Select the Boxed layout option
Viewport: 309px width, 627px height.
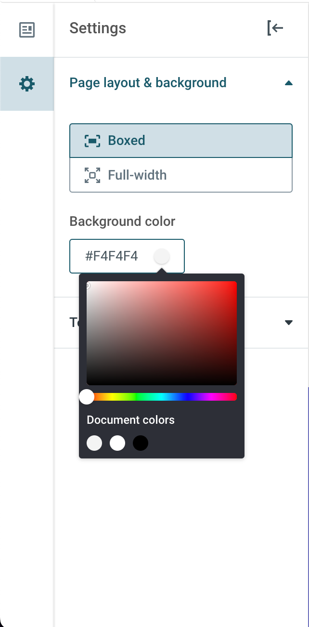coord(180,141)
